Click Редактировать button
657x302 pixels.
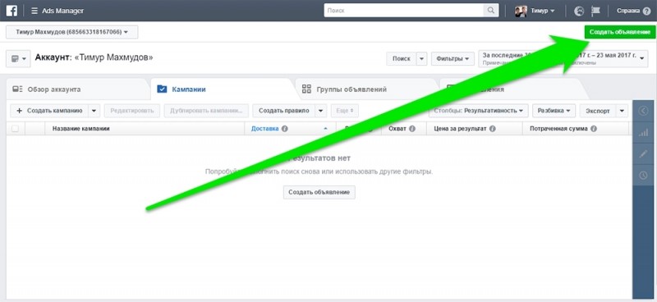(x=132, y=111)
